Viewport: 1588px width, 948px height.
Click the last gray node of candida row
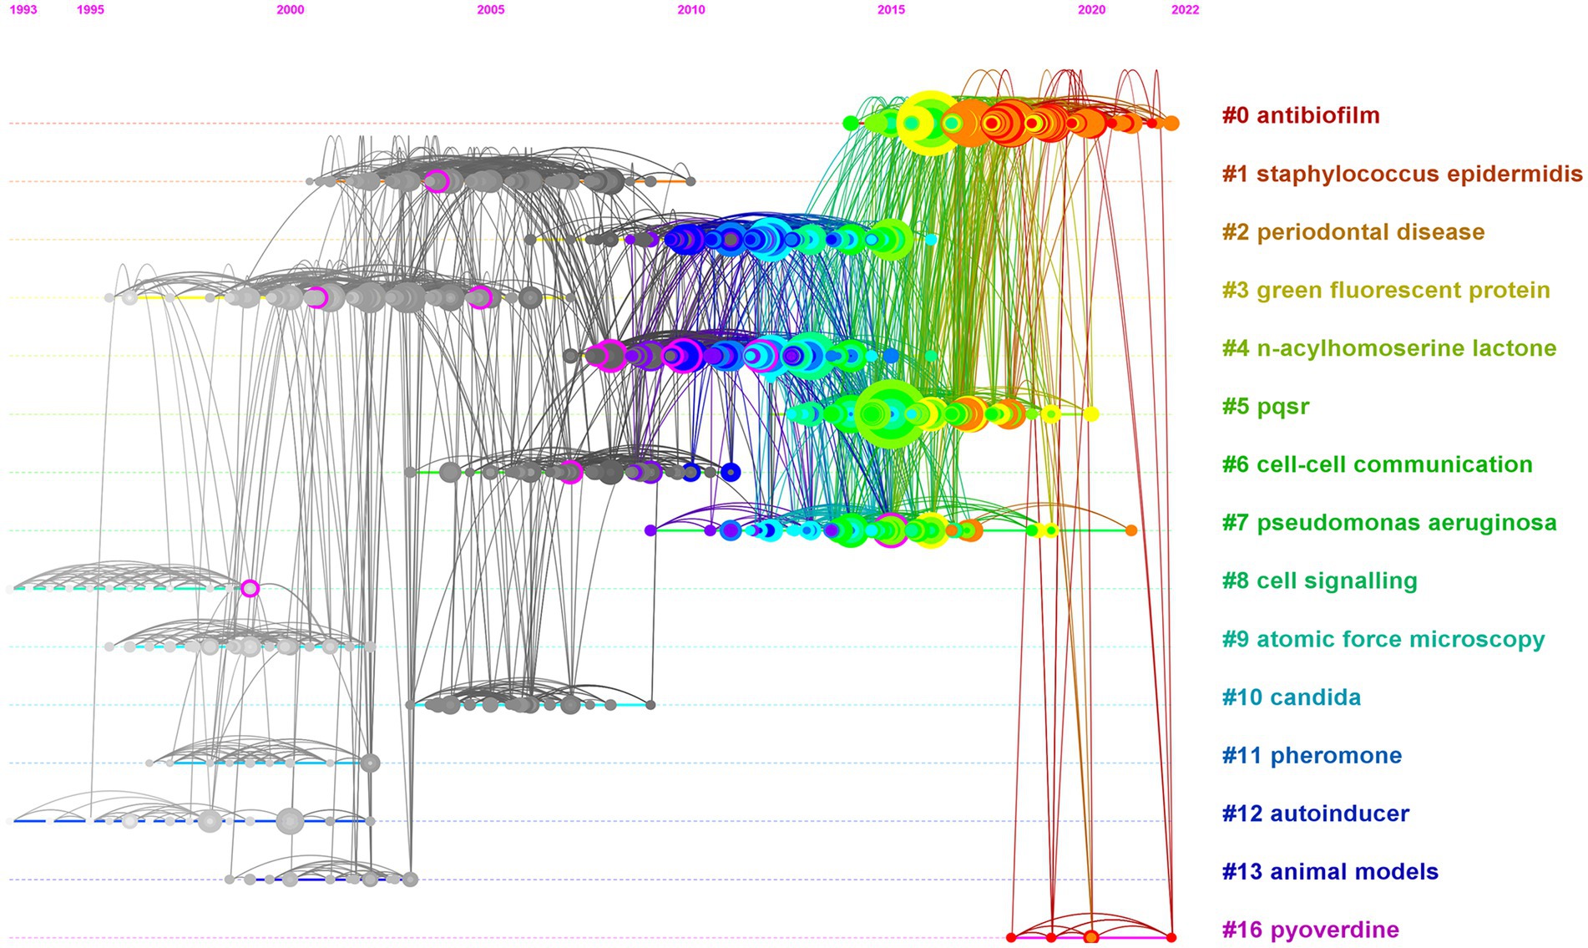click(x=650, y=705)
